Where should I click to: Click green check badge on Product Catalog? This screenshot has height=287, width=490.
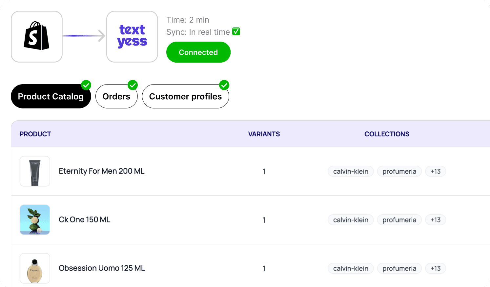[x=86, y=85]
